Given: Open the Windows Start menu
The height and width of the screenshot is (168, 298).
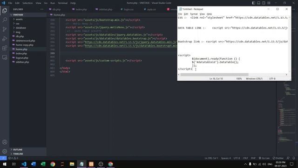Looking at the screenshot, I should [4, 164].
